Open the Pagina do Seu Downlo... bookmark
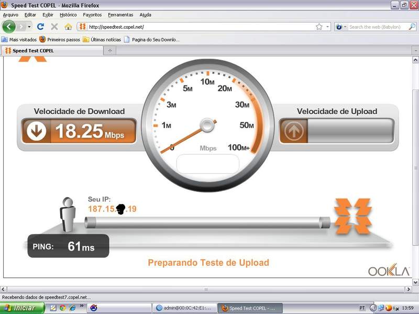 click(152, 40)
